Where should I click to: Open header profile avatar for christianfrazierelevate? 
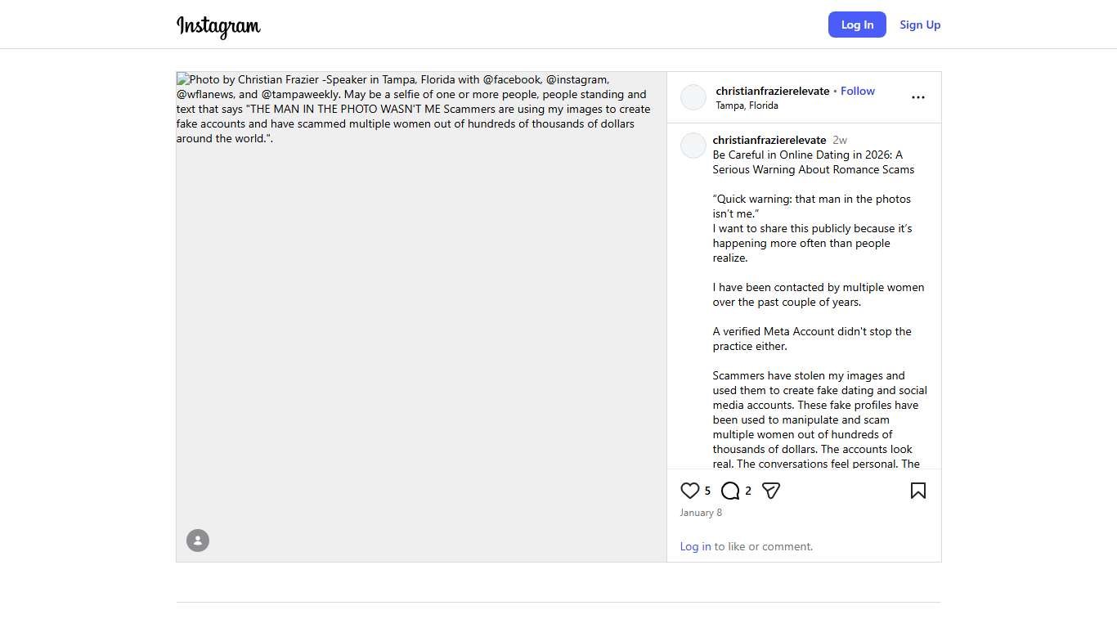[x=693, y=97]
